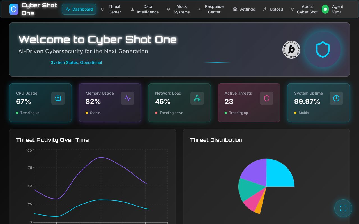
Task: Click the Welcome to Cyber Shot One heading
Action: 98,39
